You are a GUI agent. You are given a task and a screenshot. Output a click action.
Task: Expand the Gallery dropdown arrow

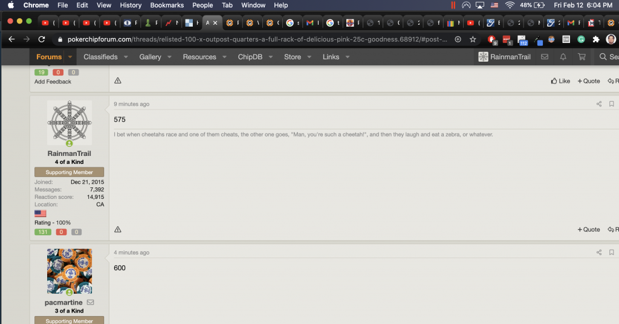pos(169,57)
